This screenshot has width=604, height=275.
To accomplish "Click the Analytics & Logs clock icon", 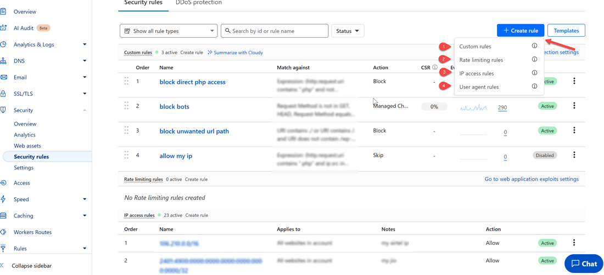I will 3,44.
